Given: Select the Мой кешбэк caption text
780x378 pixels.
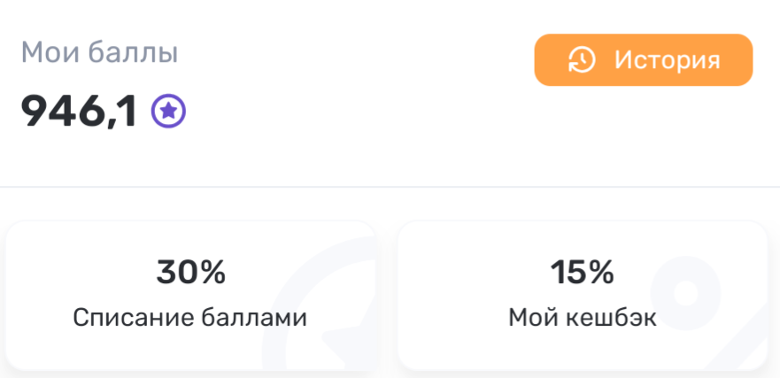Looking at the screenshot, I should click(583, 318).
